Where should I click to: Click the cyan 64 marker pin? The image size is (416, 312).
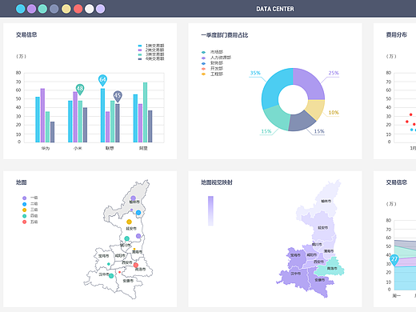102,80
